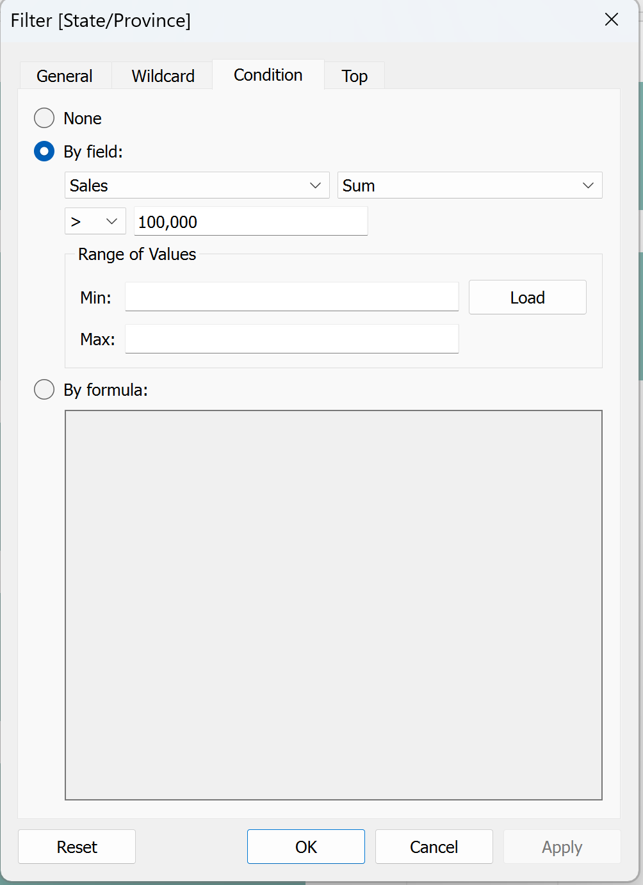Click the Min range input field

click(292, 296)
